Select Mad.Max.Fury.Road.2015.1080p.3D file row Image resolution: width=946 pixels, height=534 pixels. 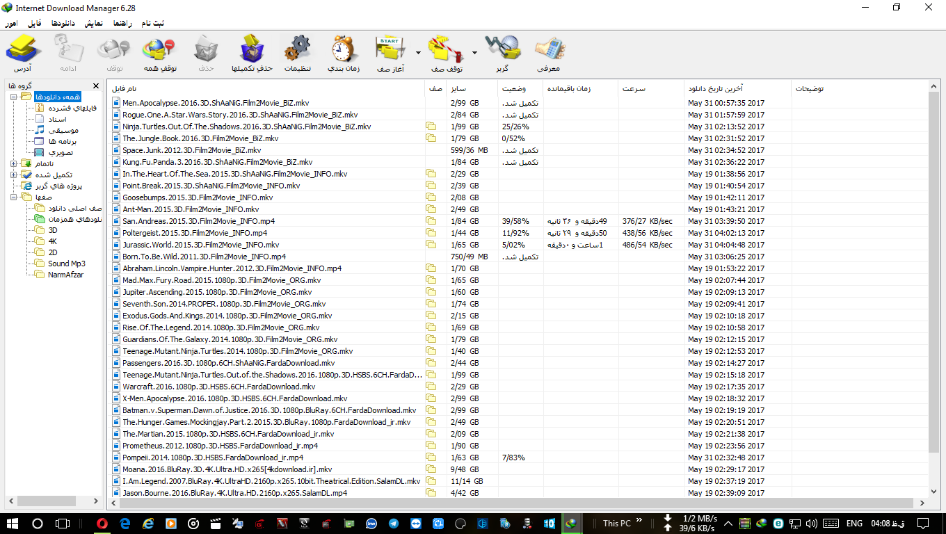click(x=518, y=280)
